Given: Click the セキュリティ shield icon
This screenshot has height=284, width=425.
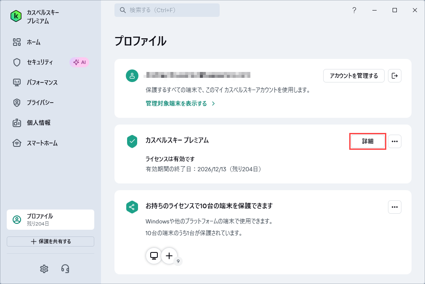Looking at the screenshot, I should click(x=17, y=62).
